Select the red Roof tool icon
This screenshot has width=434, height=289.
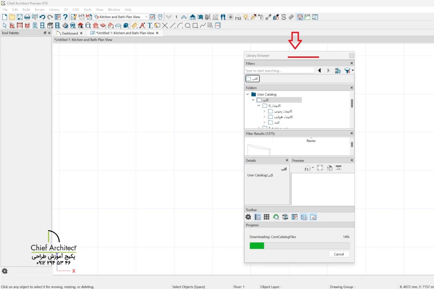(x=80, y=25)
